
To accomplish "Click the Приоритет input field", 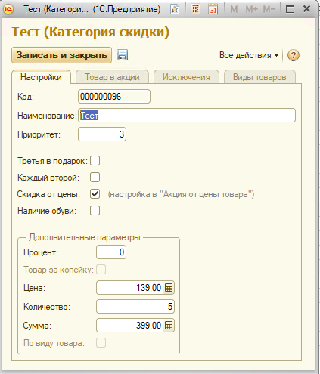I will [102, 134].
